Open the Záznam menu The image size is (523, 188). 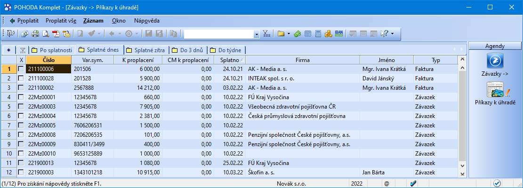tap(93, 21)
